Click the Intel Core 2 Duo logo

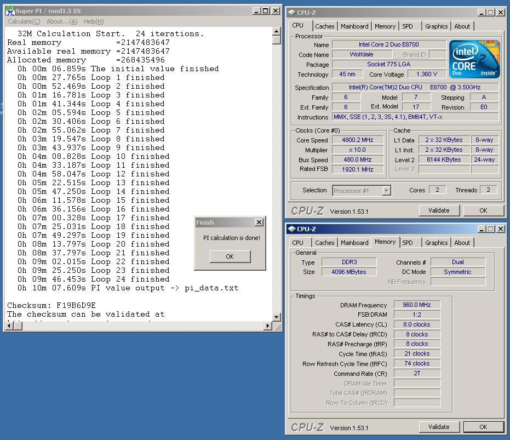[x=474, y=59]
